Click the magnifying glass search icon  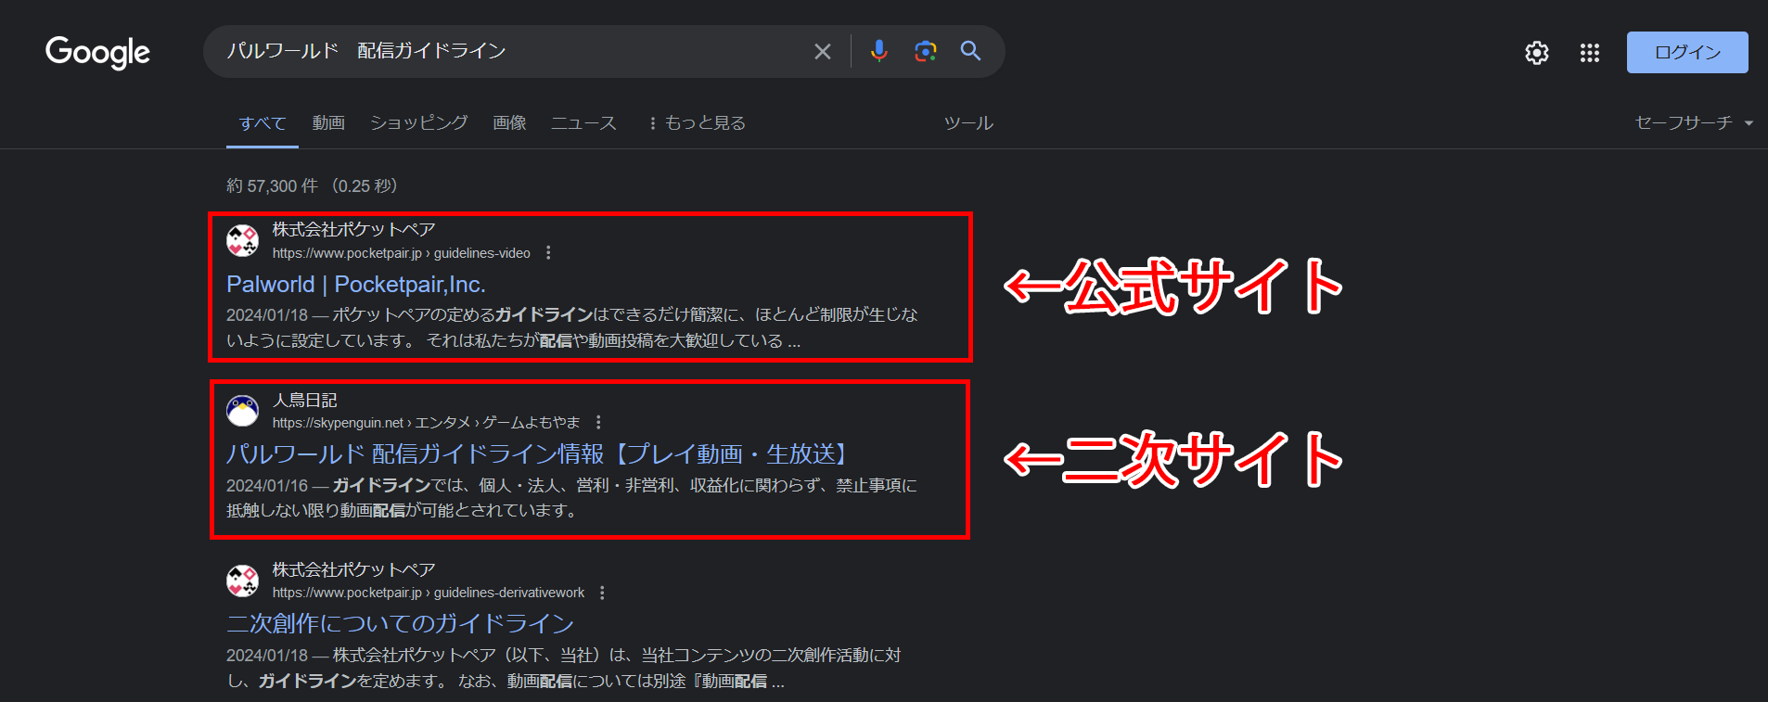970,51
